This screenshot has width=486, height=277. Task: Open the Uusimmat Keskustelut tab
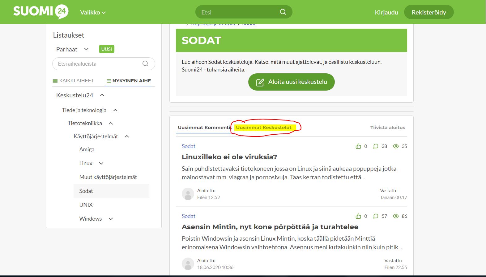pyautogui.click(x=264, y=128)
